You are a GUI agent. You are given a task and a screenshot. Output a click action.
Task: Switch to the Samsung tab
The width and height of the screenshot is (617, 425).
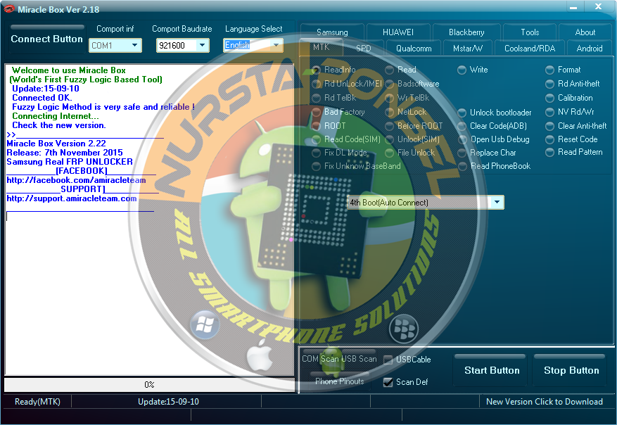[x=332, y=32]
